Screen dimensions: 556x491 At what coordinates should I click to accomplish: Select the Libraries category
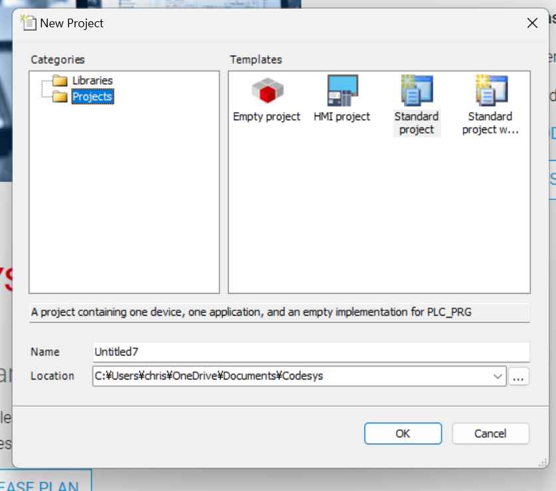coord(92,80)
